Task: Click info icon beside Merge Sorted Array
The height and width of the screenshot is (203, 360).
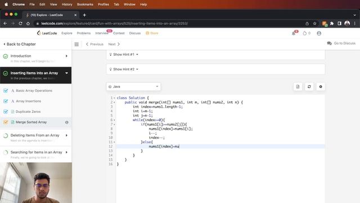Action: pos(67,122)
